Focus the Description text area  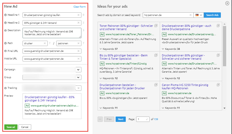point(52,33)
